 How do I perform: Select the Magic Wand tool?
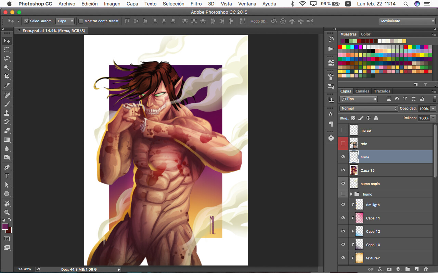[7, 68]
